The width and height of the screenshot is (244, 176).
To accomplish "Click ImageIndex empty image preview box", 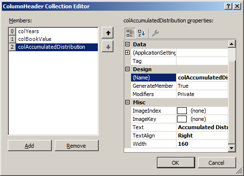I will (182, 111).
